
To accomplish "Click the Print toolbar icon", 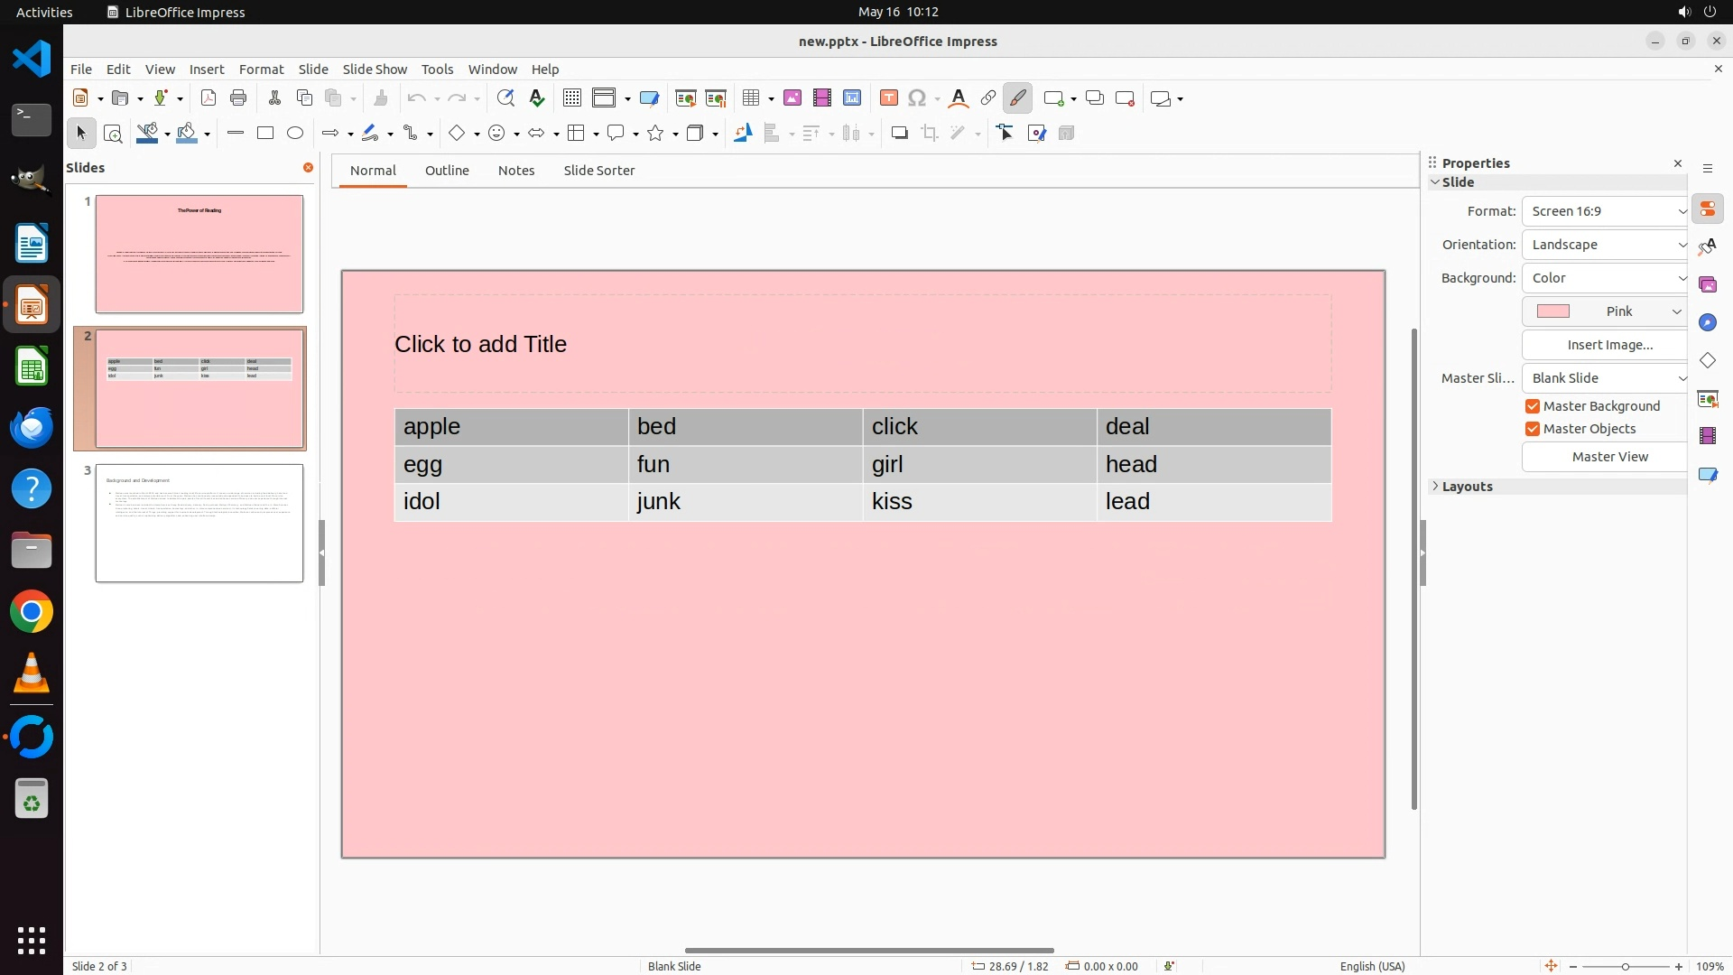I will pyautogui.click(x=238, y=98).
